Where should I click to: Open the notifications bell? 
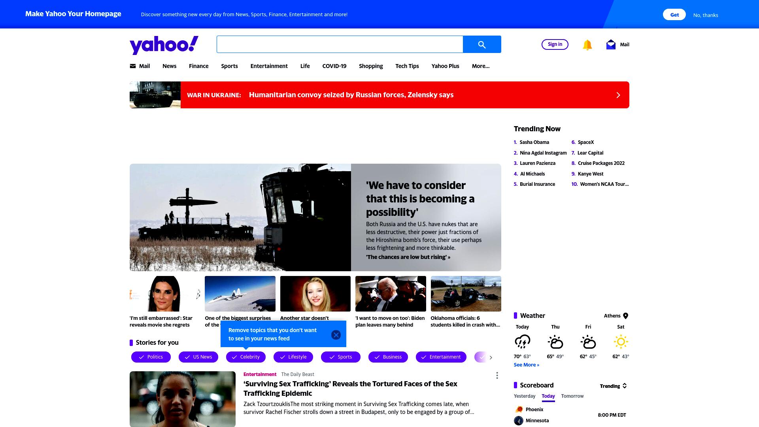click(587, 45)
